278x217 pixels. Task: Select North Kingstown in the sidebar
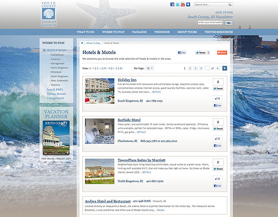(x=60, y=68)
